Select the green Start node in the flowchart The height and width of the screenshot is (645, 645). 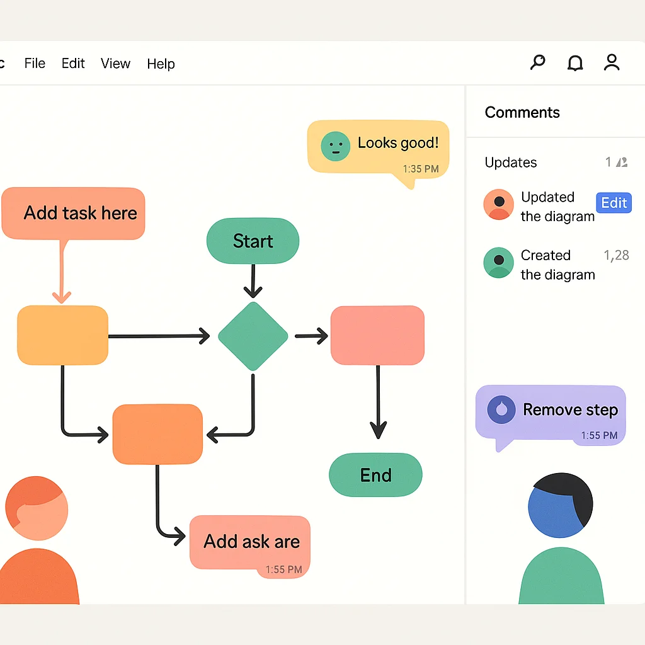(253, 241)
